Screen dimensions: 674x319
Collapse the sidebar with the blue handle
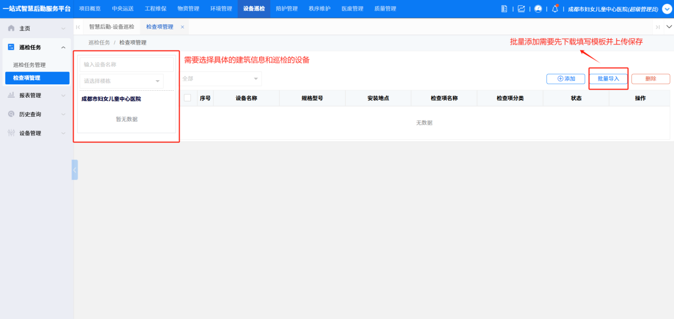pyautogui.click(x=75, y=170)
